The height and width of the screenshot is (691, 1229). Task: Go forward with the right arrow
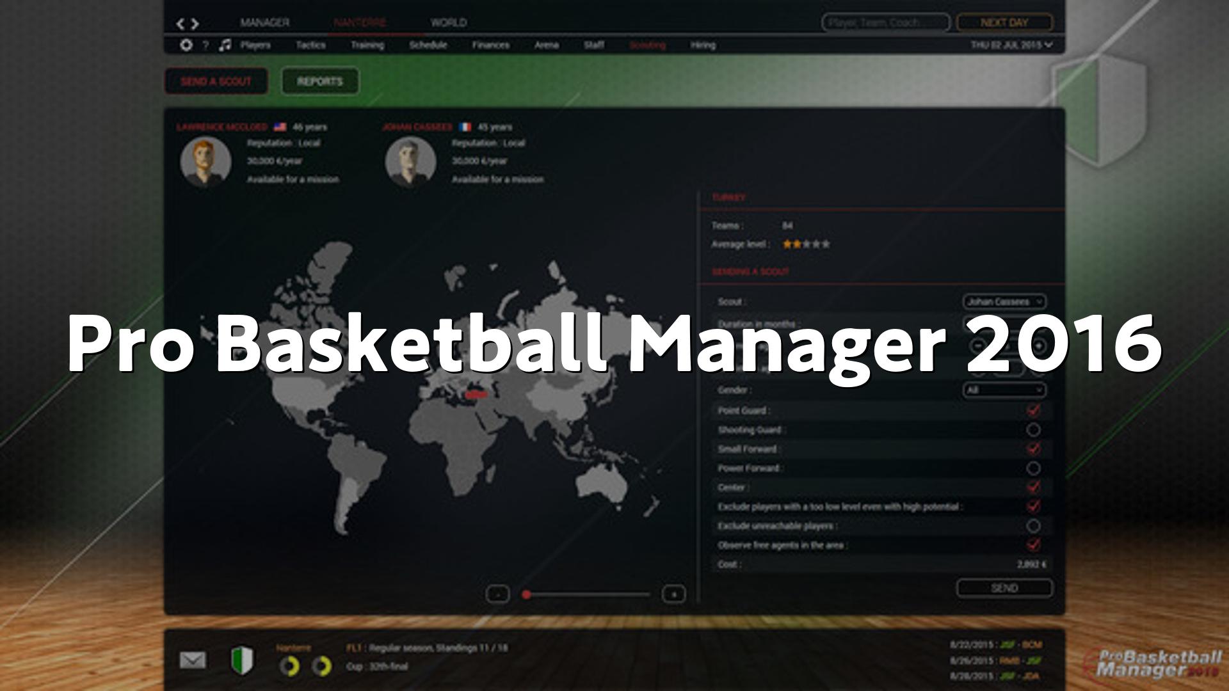pyautogui.click(x=195, y=24)
